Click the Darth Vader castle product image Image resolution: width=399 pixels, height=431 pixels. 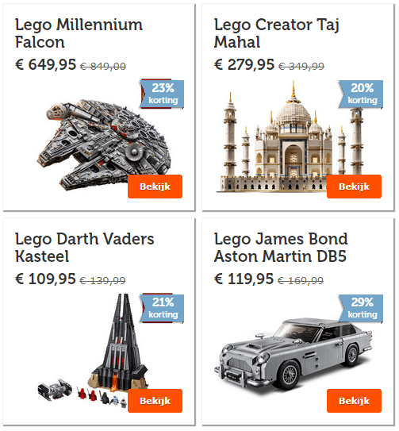(93, 351)
